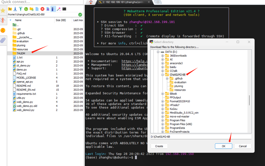Viewport: 265px width, 166px height.
Task: Collapse the DATA (D:) drive node
Action: coord(158,52)
